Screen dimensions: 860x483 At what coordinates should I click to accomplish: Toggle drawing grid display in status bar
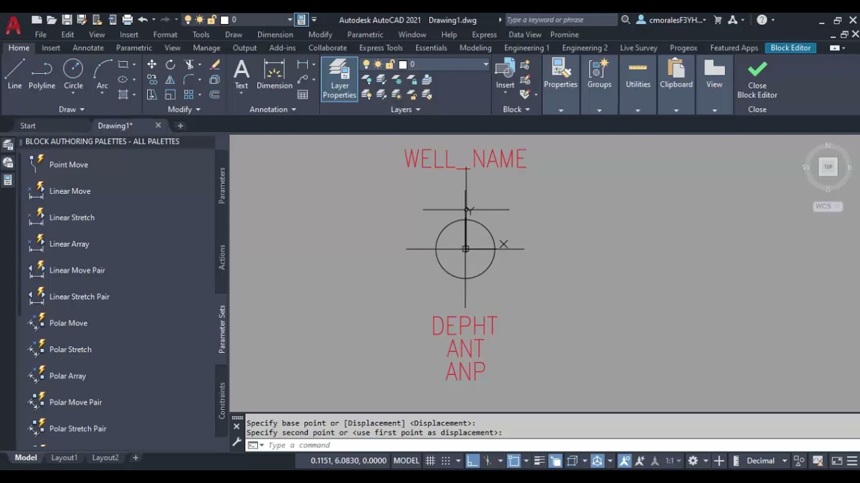(430, 461)
